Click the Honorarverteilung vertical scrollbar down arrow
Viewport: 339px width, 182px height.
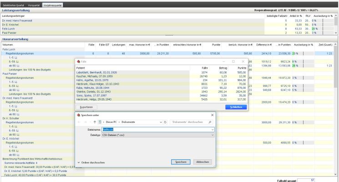pyautogui.click(x=335, y=174)
